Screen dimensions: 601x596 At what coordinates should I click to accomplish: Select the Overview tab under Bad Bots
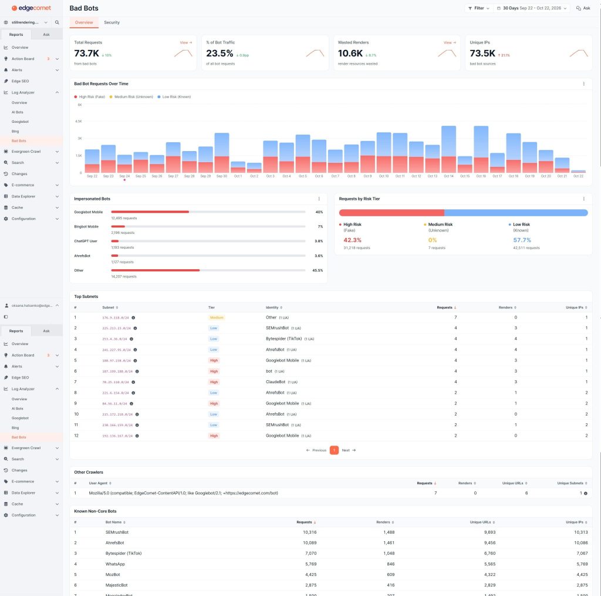[x=84, y=22]
